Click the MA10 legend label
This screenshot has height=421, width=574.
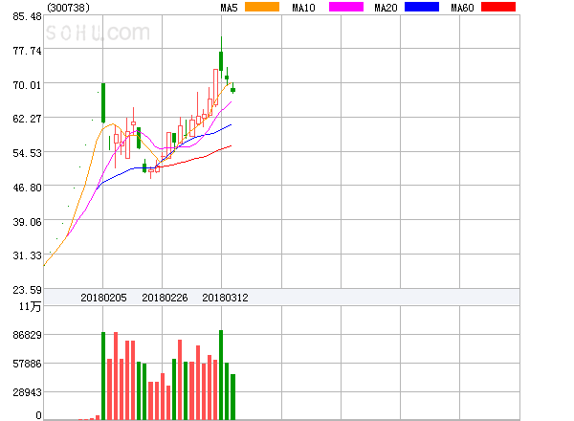[303, 8]
